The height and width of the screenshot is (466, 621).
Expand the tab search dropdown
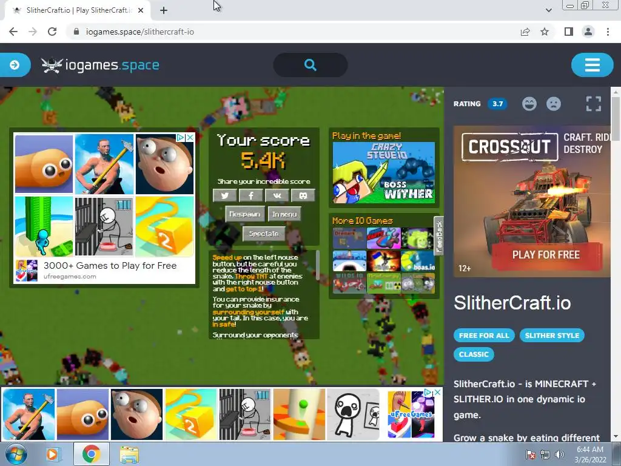click(548, 10)
